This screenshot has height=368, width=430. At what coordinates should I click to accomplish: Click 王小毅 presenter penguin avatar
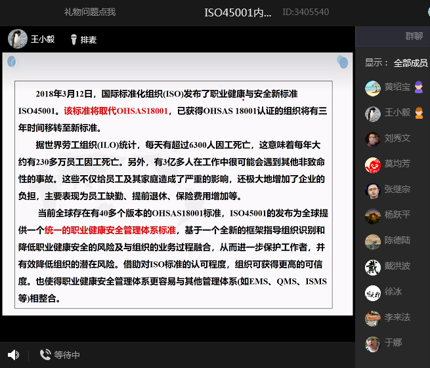18,39
